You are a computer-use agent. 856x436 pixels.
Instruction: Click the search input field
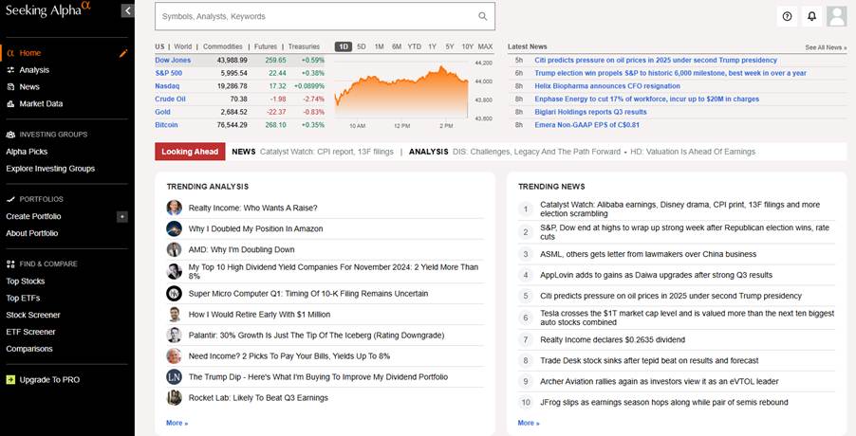[325, 16]
